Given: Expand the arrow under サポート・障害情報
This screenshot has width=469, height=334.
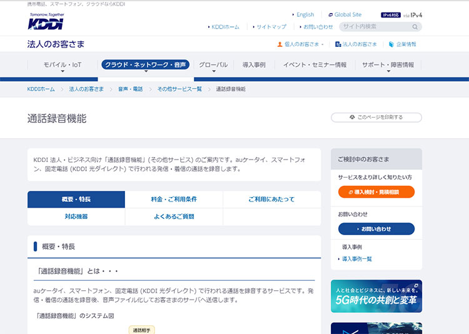Looking at the screenshot, I should (x=388, y=71).
